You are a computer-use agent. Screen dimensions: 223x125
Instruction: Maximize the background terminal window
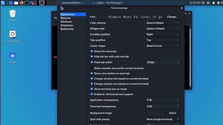185,13
